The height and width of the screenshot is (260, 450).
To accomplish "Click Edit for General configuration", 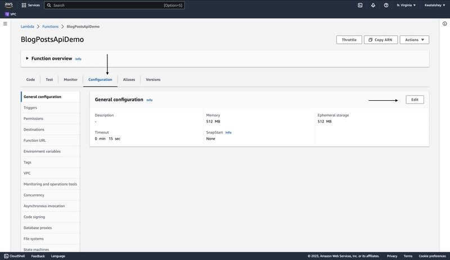I will pyautogui.click(x=415, y=100).
